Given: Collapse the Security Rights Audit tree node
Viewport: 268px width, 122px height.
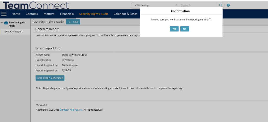Looking at the screenshot, I should pyautogui.click(x=2, y=23).
